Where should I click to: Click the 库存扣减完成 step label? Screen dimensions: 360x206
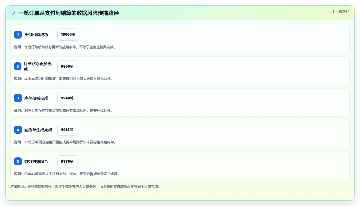click(36, 98)
